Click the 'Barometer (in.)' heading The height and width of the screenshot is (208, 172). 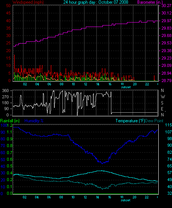[x=150, y=2]
